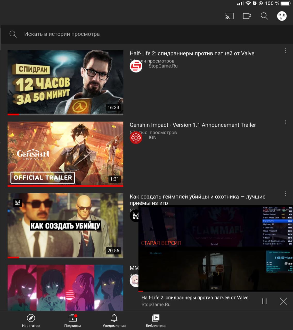Select title 'Half-Life 2: спидраннеры против патчей от Valve' in list
Viewport: 293px width, 330px height.
192,53
